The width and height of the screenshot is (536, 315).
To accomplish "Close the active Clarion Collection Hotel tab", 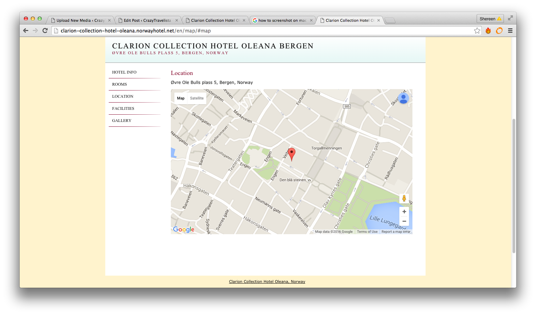I will point(379,20).
